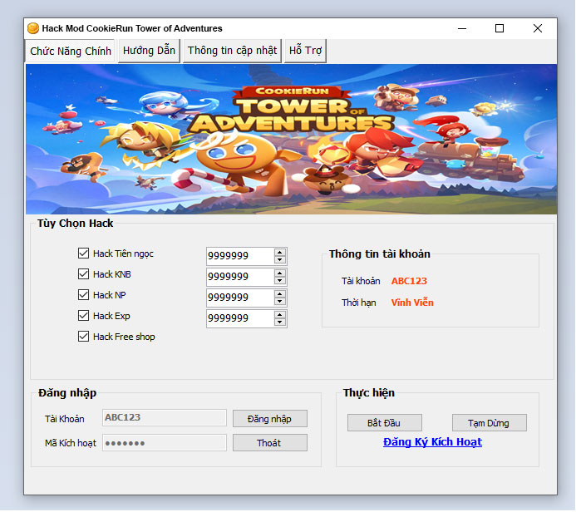Switch to the Chức Năng Chính tab
Screen dimensions: 576x512
tap(70, 51)
